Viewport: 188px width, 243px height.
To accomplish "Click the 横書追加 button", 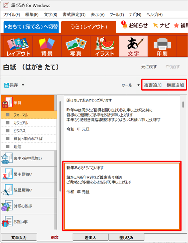I will pyautogui.click(x=175, y=85).
